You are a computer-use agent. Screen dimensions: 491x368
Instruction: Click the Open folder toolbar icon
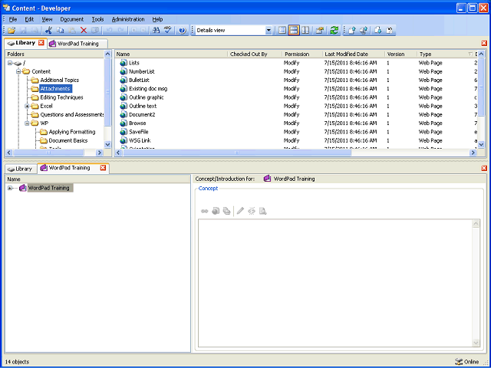pos(12,31)
